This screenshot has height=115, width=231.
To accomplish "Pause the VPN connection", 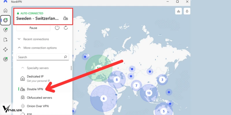I will 33,28.
